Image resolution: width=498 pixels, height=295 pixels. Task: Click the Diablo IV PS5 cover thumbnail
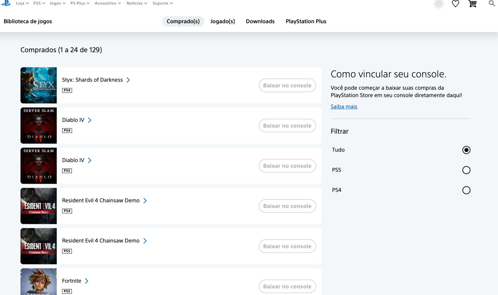click(39, 166)
